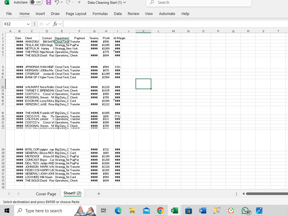This screenshot has width=288, height=216.
Task: Click the Department header cell
Action: [x=62, y=38]
